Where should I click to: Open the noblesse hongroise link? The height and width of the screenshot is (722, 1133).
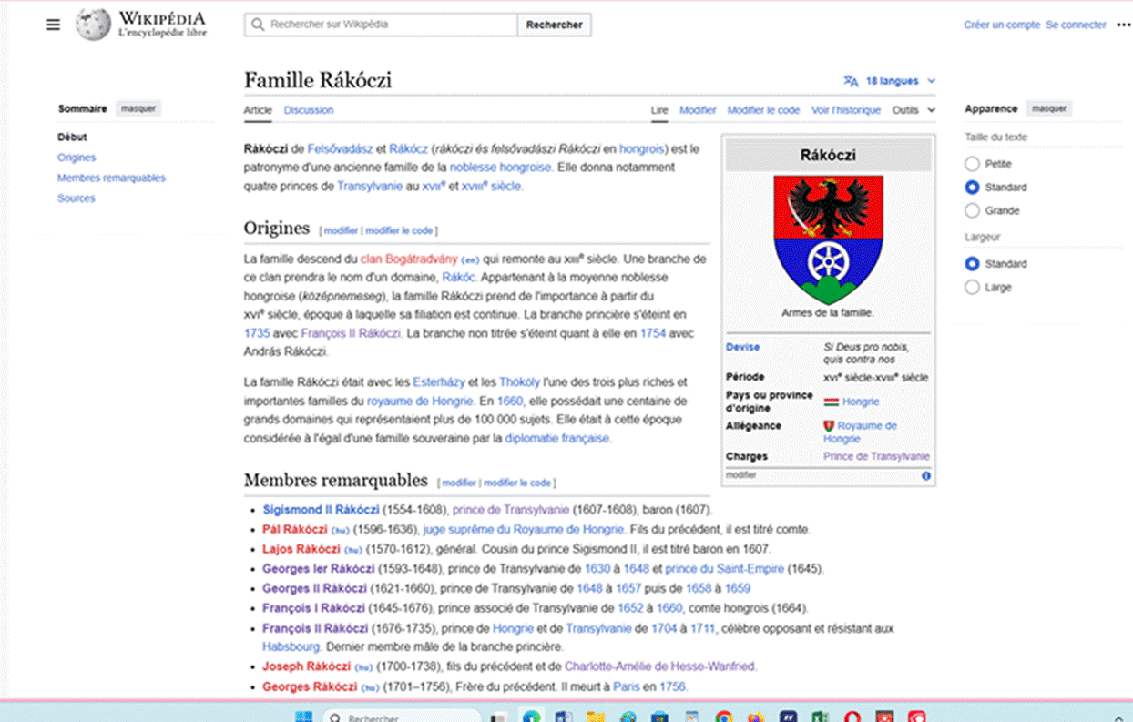click(x=500, y=168)
